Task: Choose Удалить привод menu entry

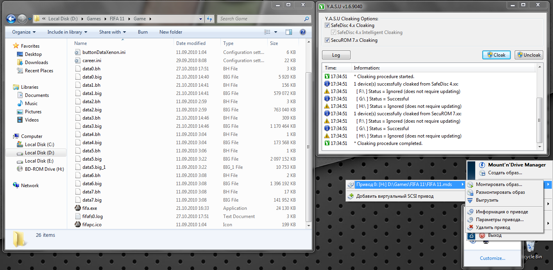Action: coord(505,227)
